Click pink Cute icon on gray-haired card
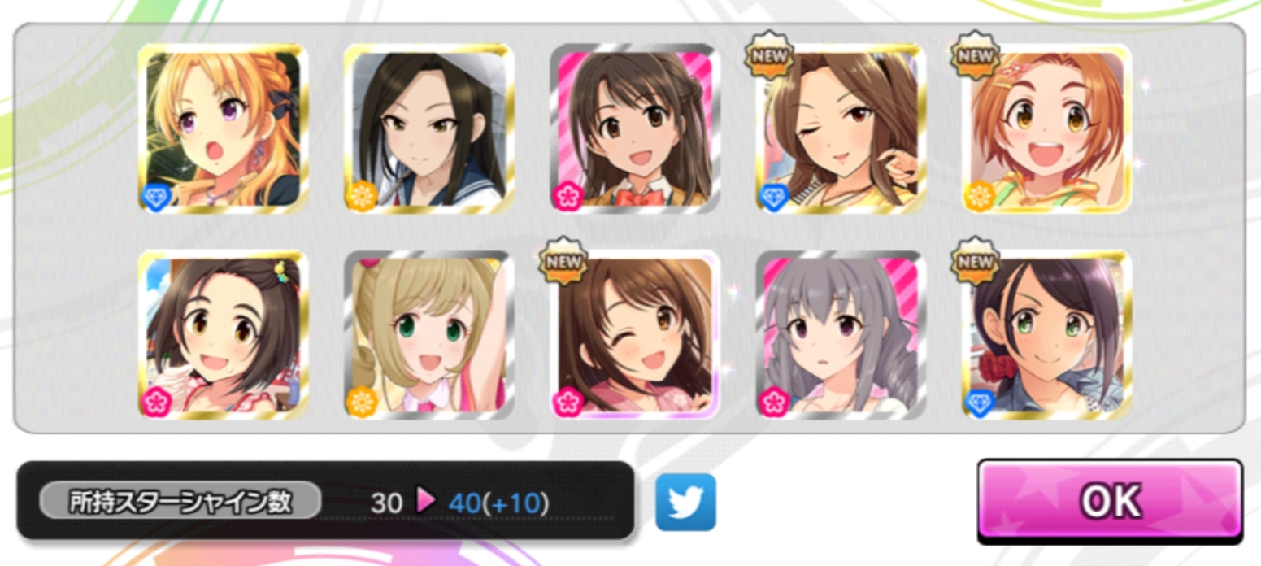The width and height of the screenshot is (1261, 566). click(x=772, y=403)
